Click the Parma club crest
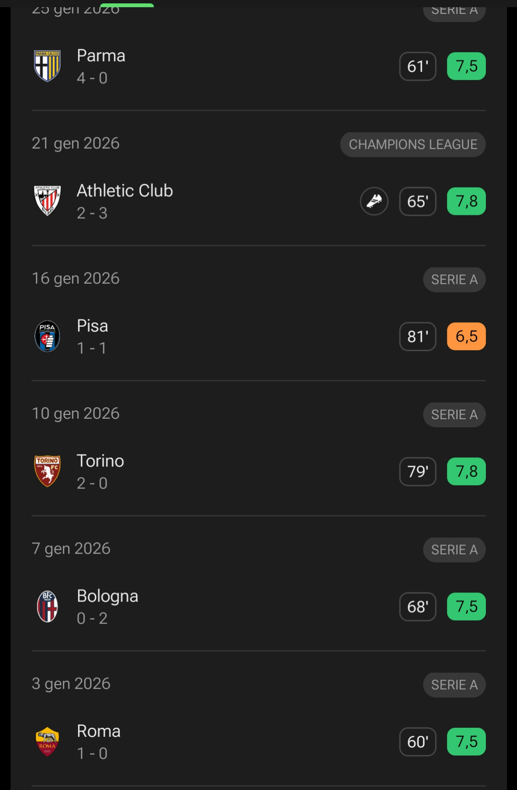517x790 pixels. click(47, 66)
